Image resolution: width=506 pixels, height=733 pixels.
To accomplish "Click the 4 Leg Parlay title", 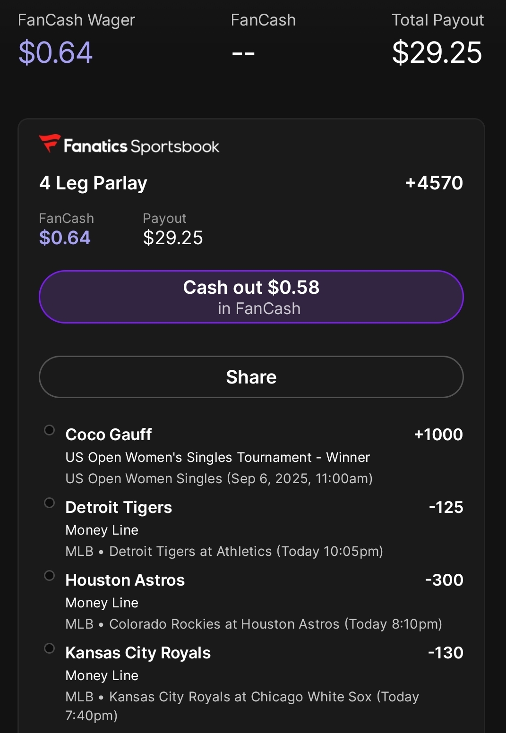I will coord(93,183).
